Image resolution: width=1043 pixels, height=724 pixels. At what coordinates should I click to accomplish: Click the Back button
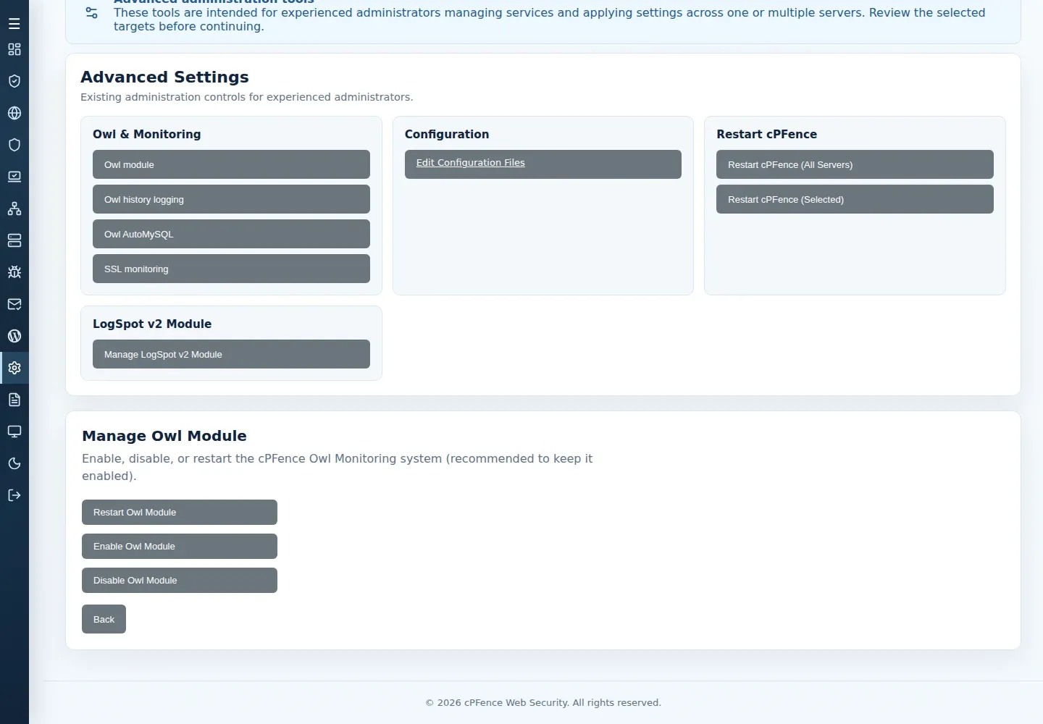(104, 619)
